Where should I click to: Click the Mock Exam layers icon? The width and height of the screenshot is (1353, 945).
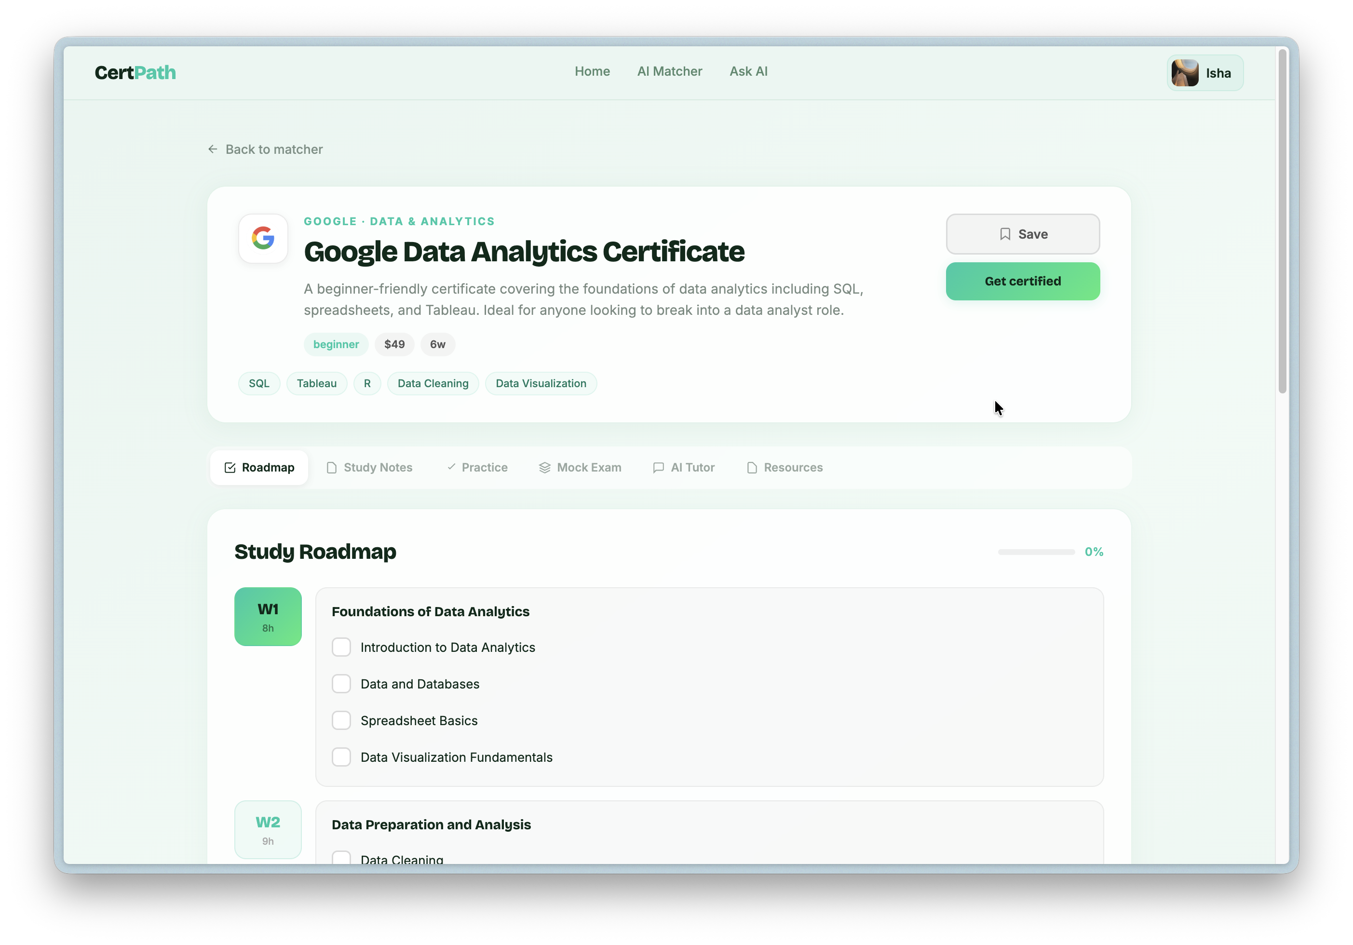[x=544, y=467]
